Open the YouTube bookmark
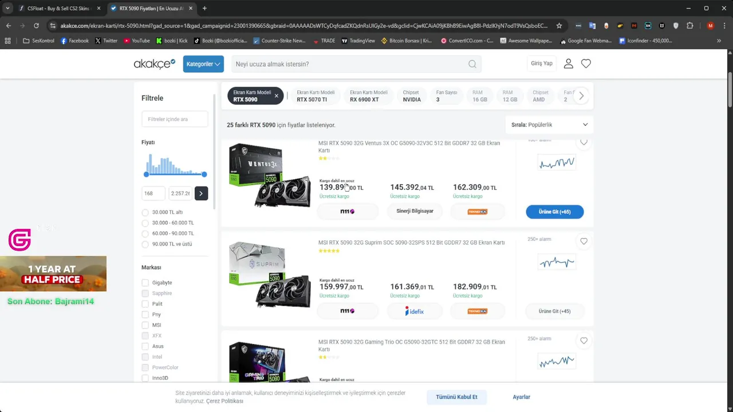 (137, 41)
